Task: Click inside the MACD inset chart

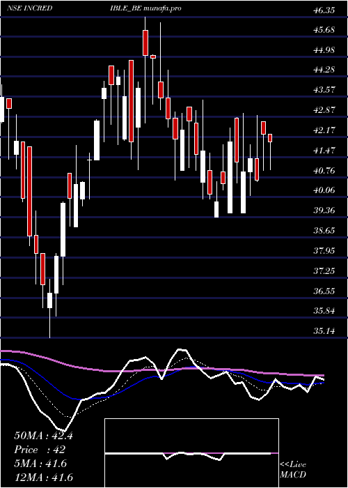Action: coord(191,453)
